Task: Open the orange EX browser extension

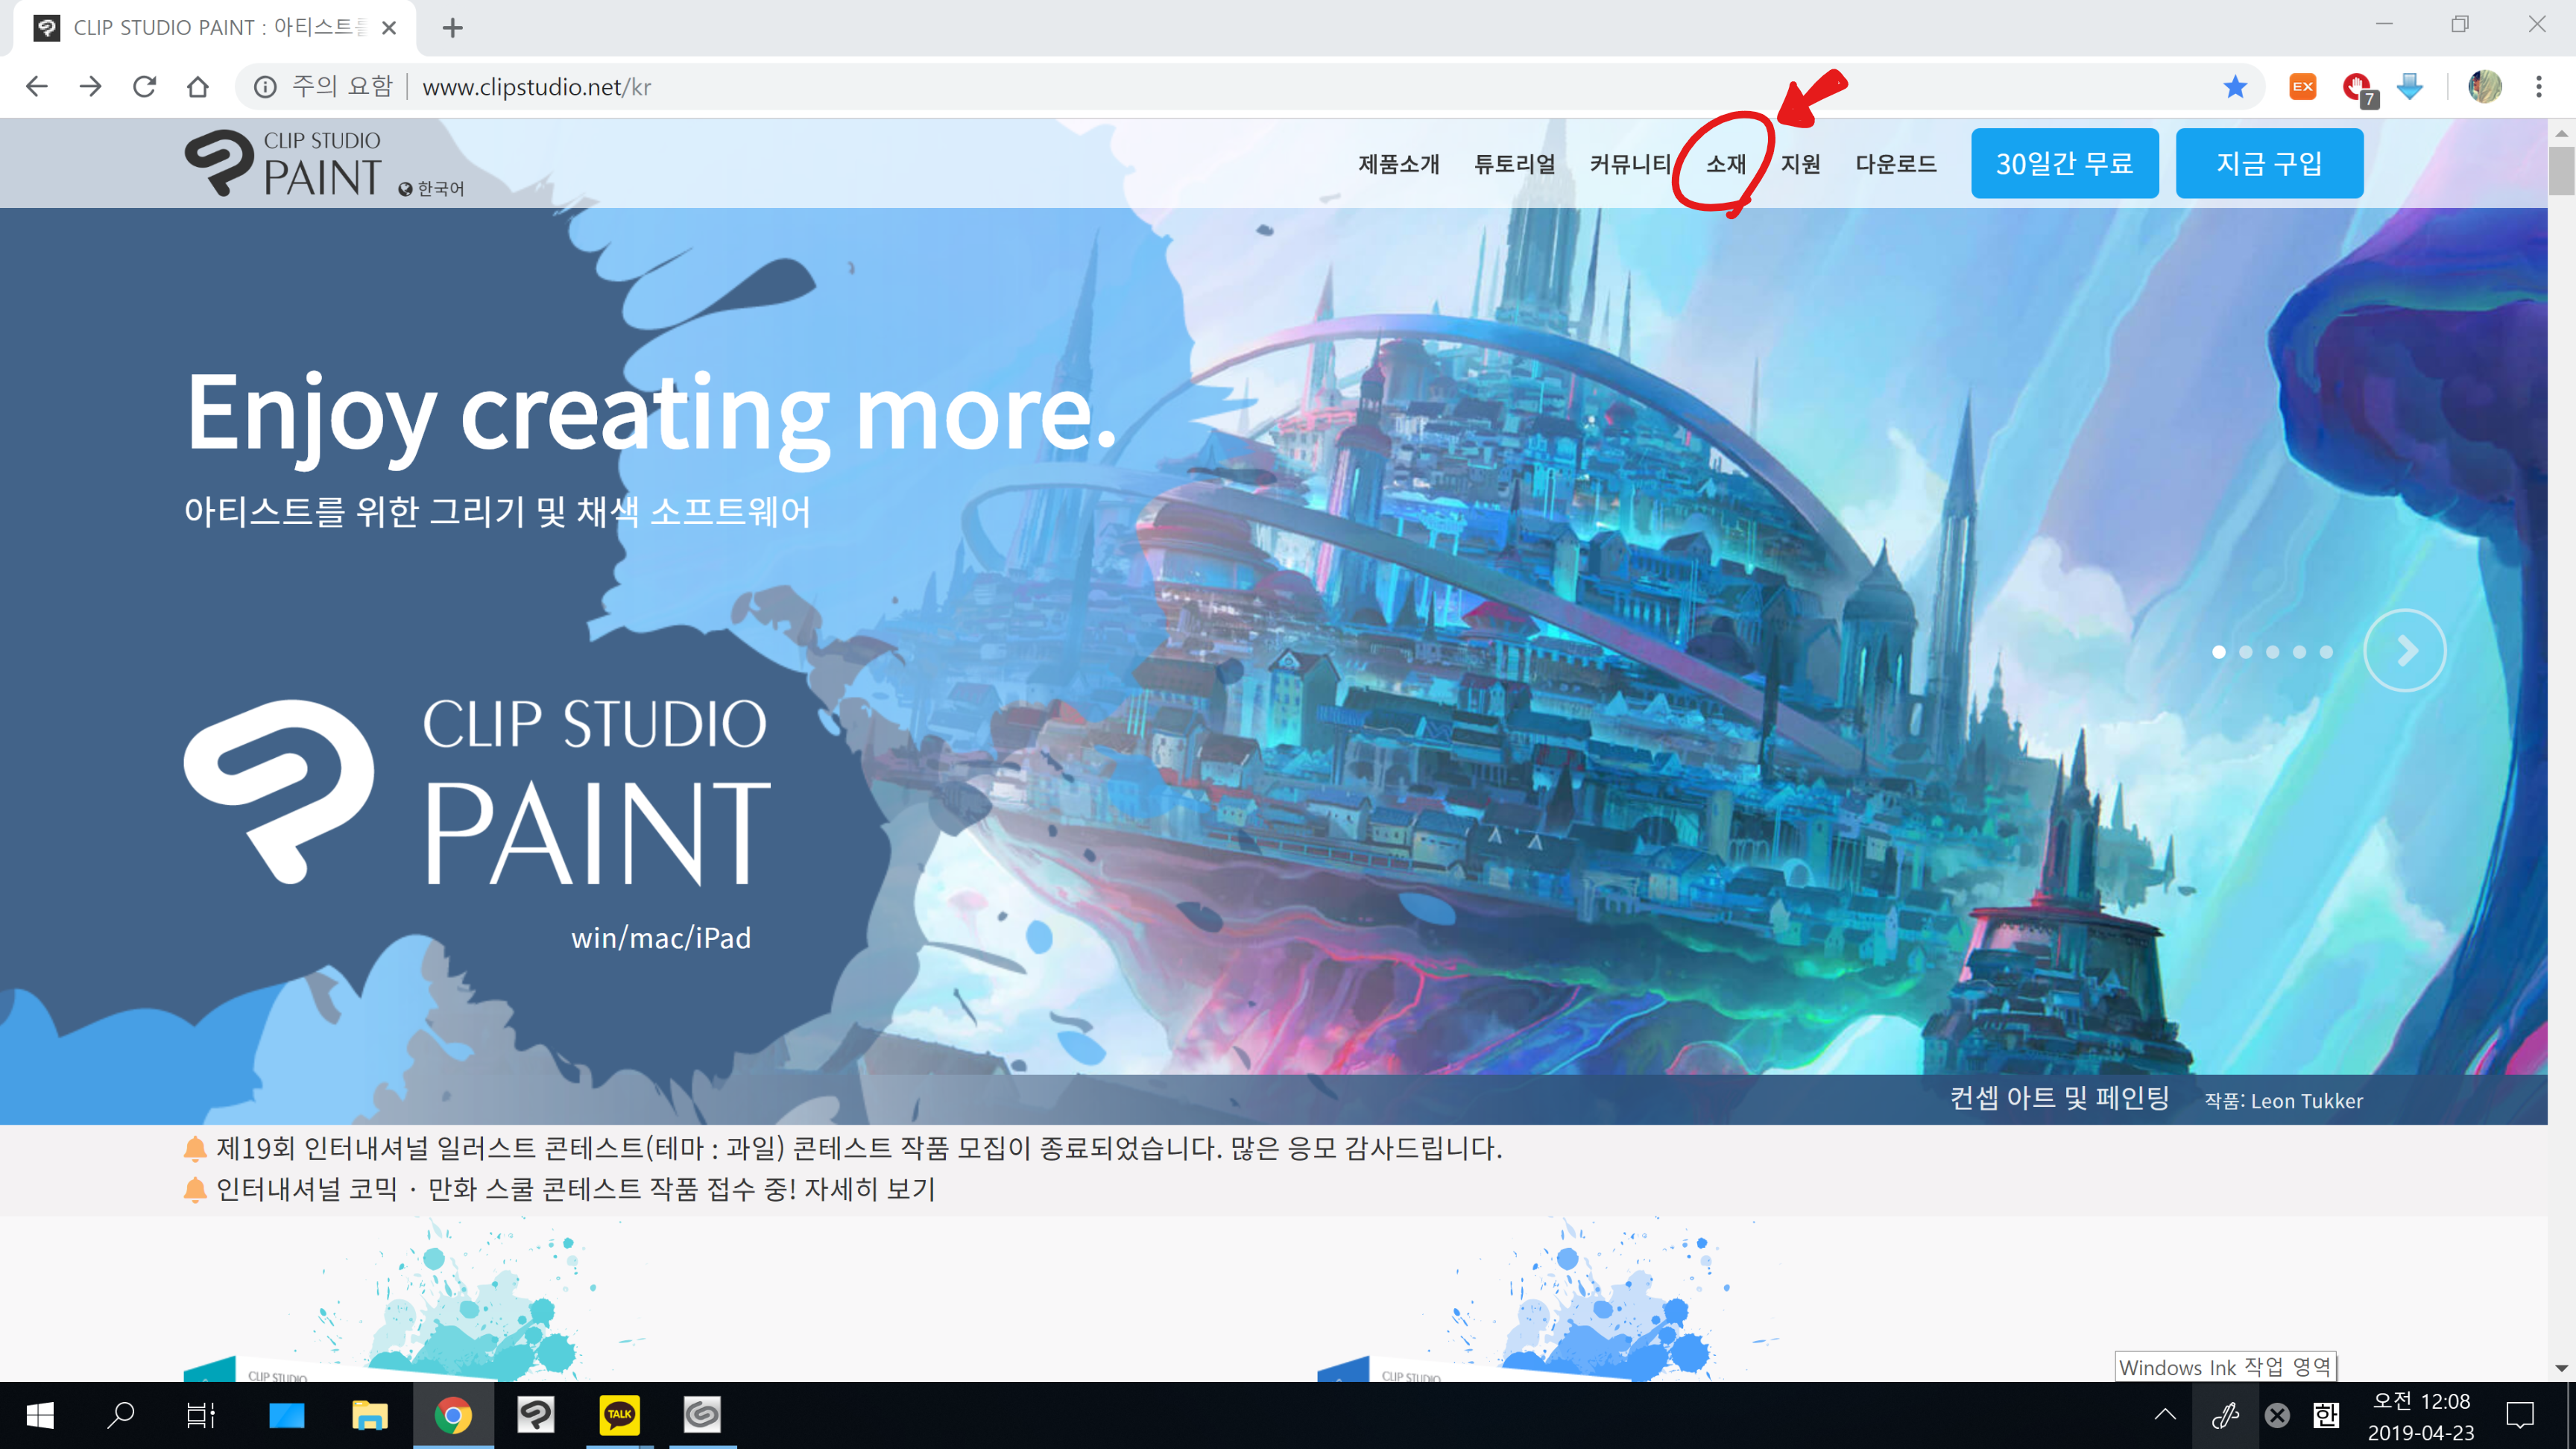Action: tap(2302, 87)
